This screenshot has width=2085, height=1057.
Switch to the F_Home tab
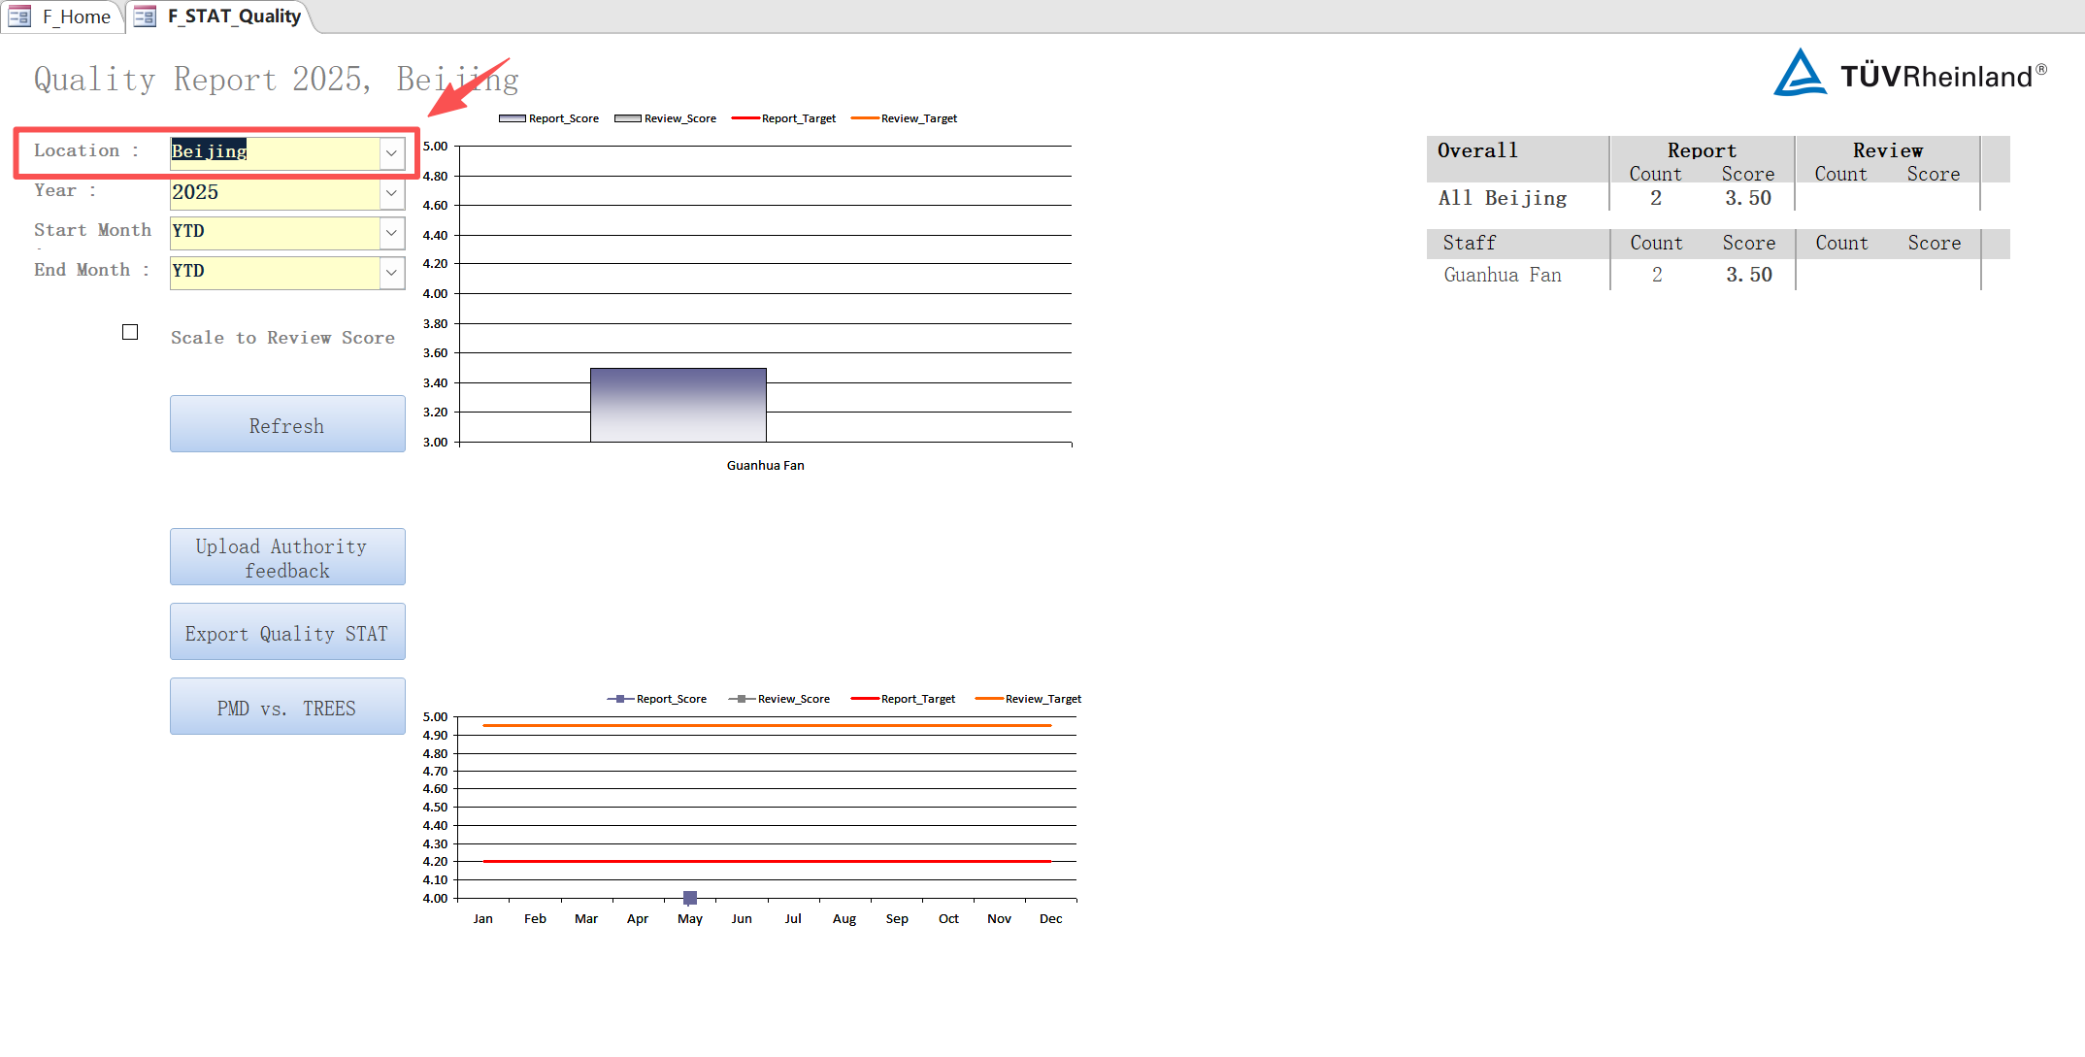click(76, 17)
